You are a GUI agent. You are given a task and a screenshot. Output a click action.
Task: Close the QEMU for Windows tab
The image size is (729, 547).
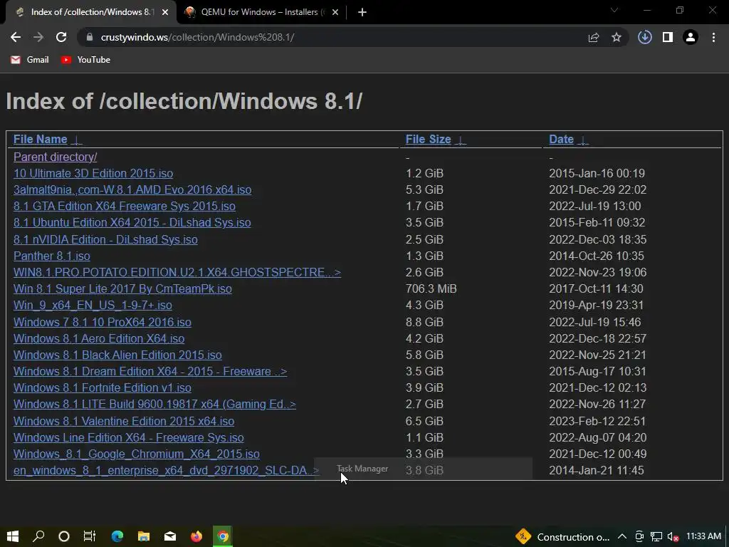(335, 12)
